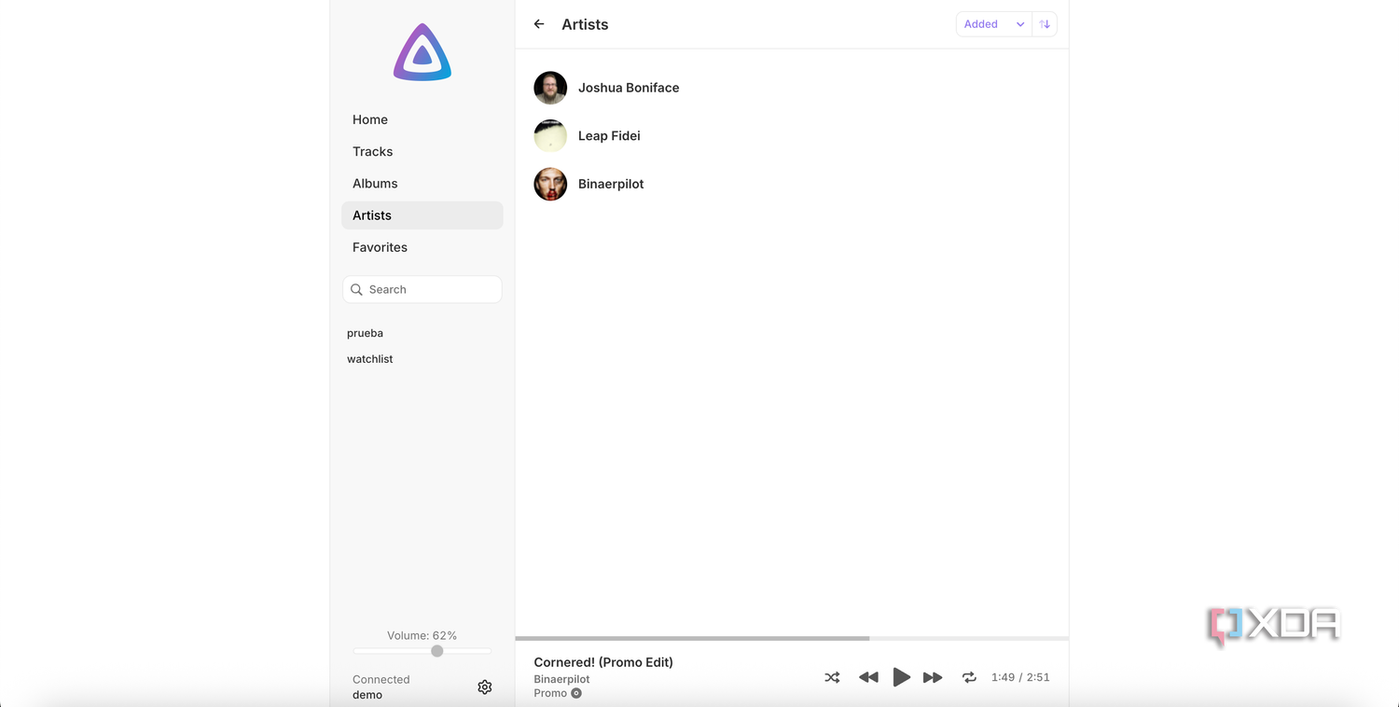Open Binaerpilot from the now-playing bar
Image resolution: width=1399 pixels, height=707 pixels.
561,679
